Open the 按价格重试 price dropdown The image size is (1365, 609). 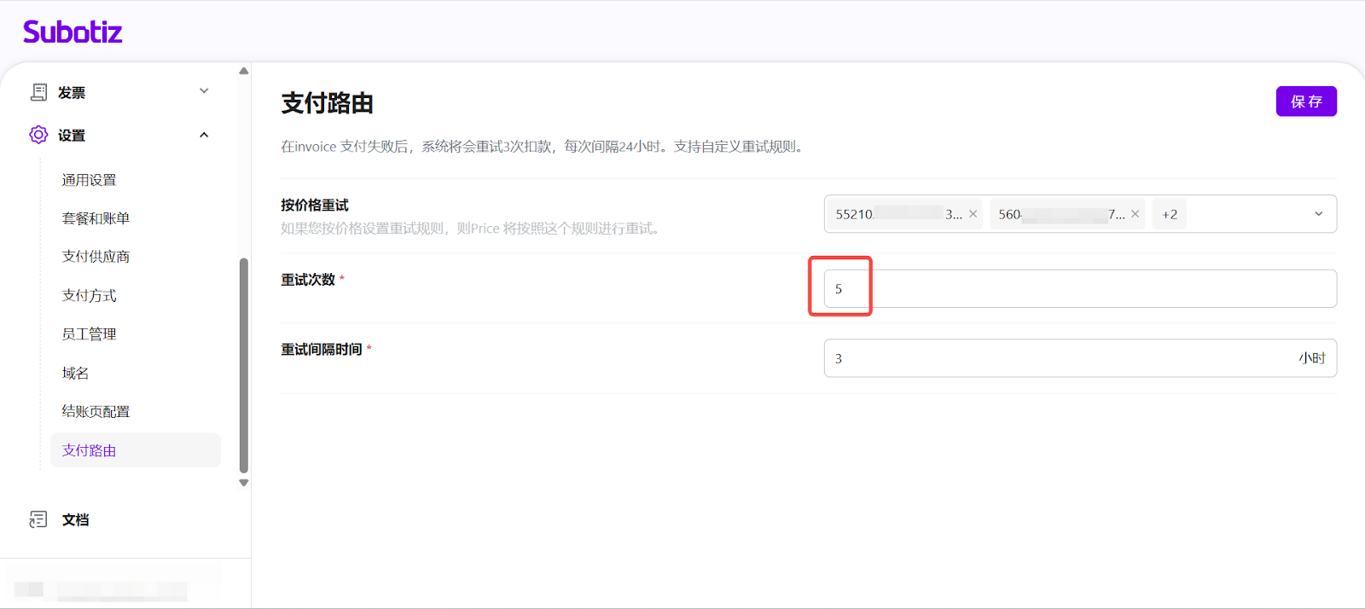(x=1318, y=214)
